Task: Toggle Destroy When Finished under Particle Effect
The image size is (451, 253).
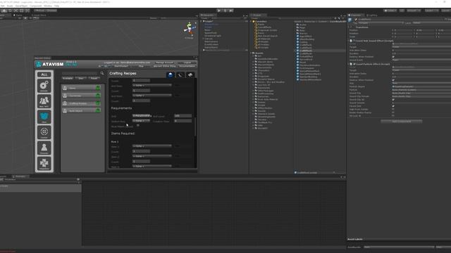Action: coord(393,80)
